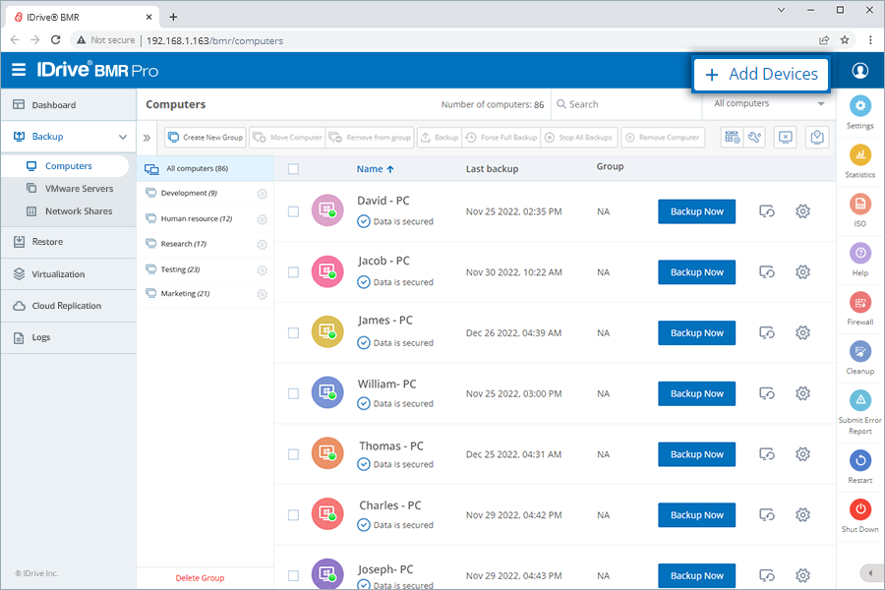Image resolution: width=885 pixels, height=590 pixels.
Task: Click the browser address bar URL
Action: click(x=214, y=40)
